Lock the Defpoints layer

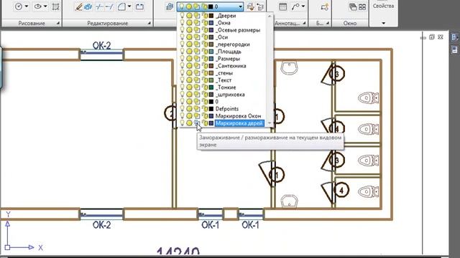[x=205, y=109]
